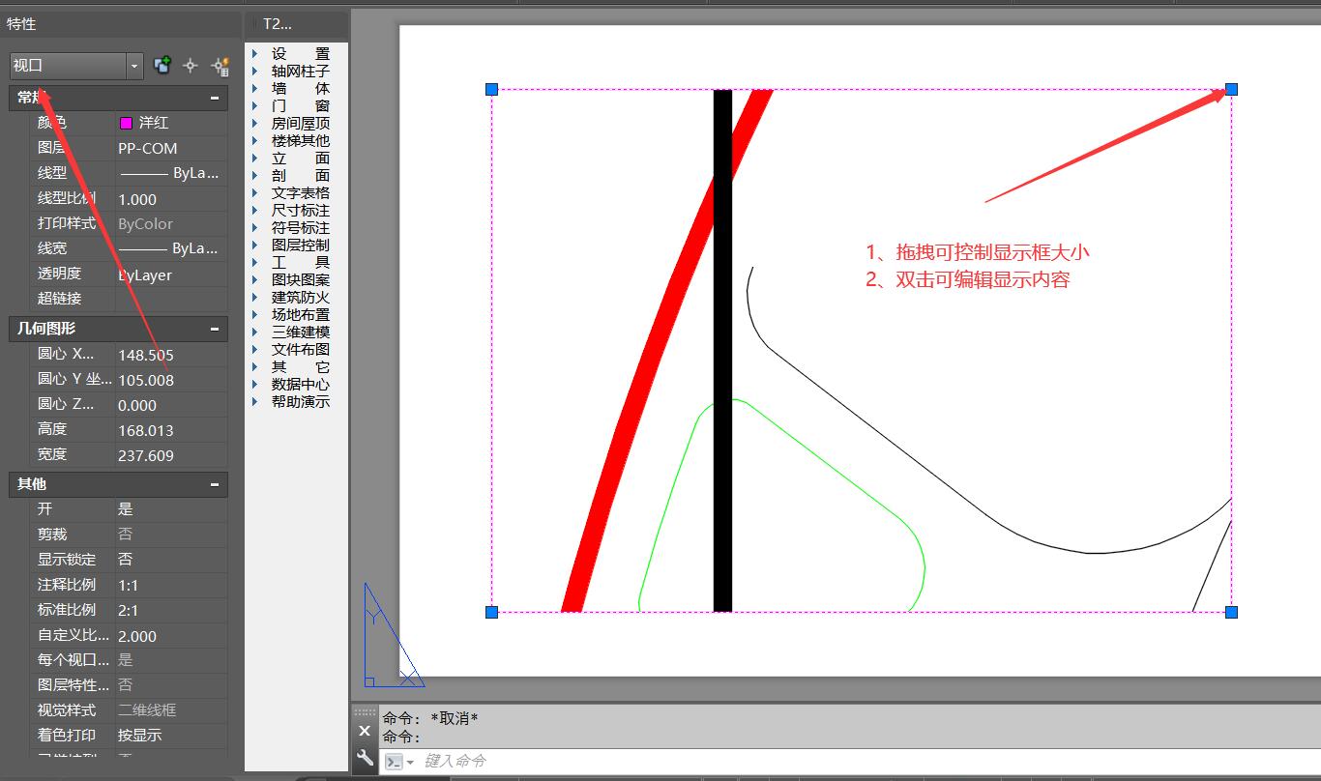
Task: Click the 线型 ByLayer value
Action: click(171, 174)
